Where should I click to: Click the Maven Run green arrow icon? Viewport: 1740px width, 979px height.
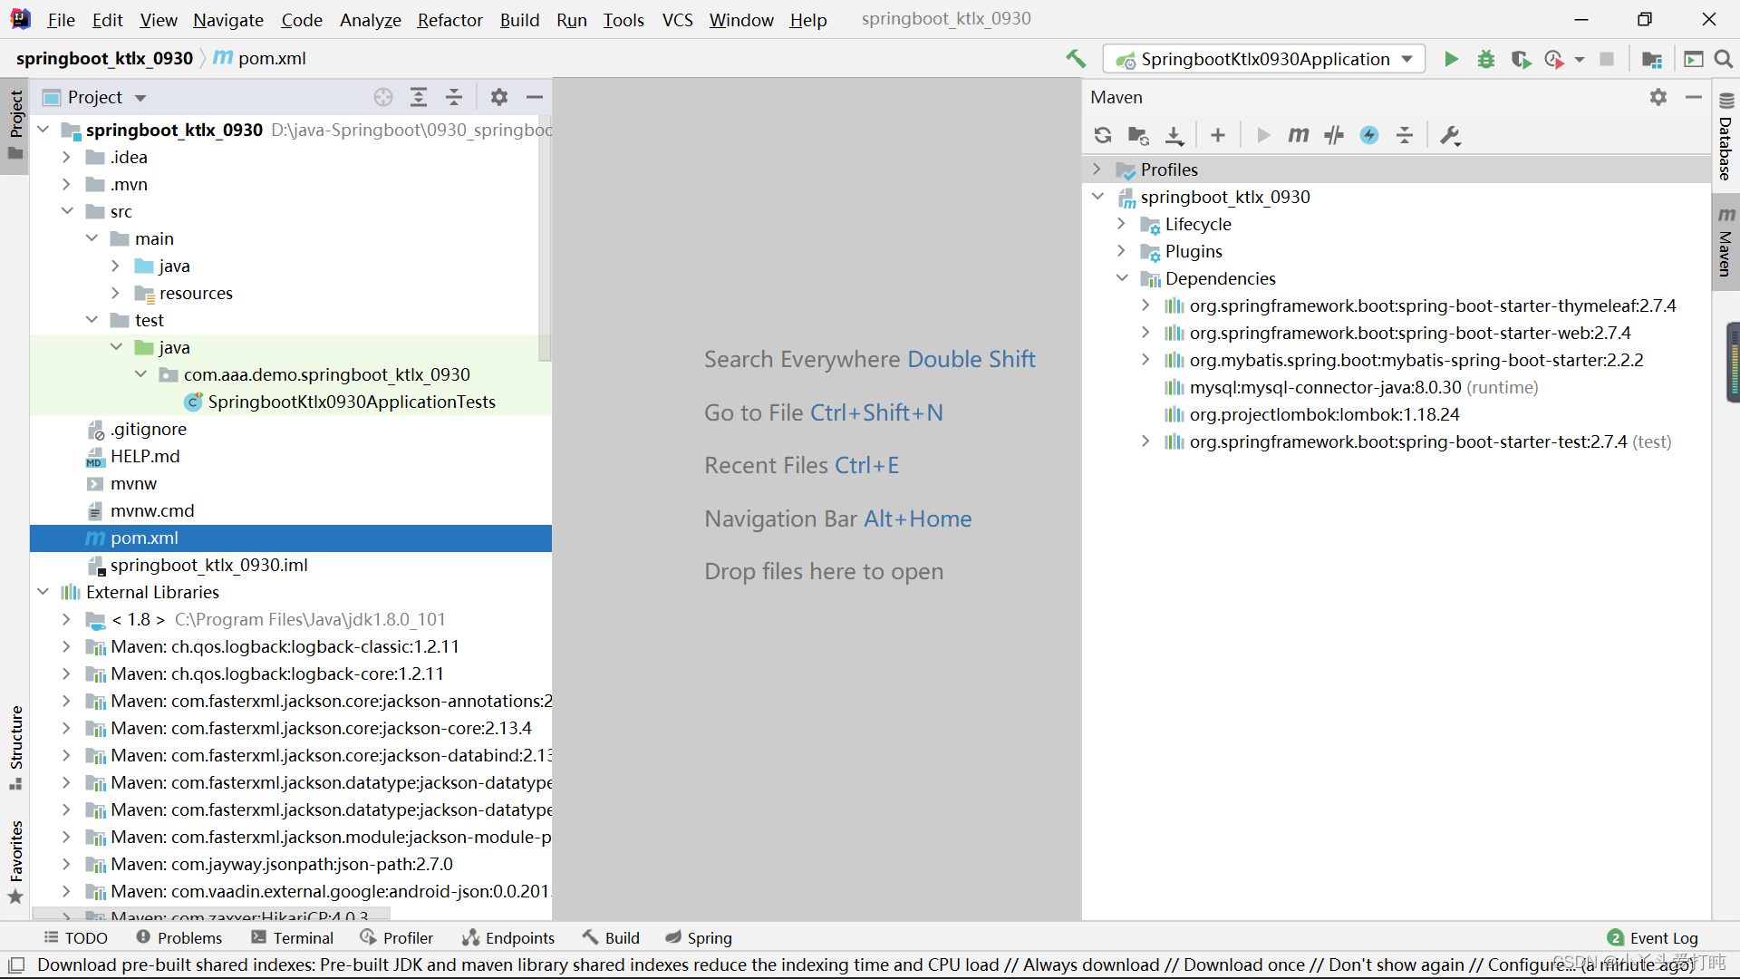click(1263, 135)
